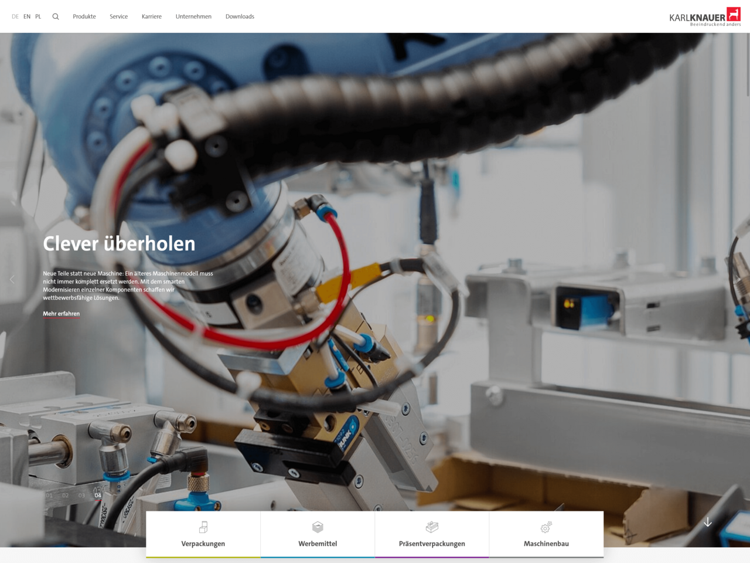The height and width of the screenshot is (563, 750).
Task: Follow the Mehr erfahren link
Action: (61, 314)
